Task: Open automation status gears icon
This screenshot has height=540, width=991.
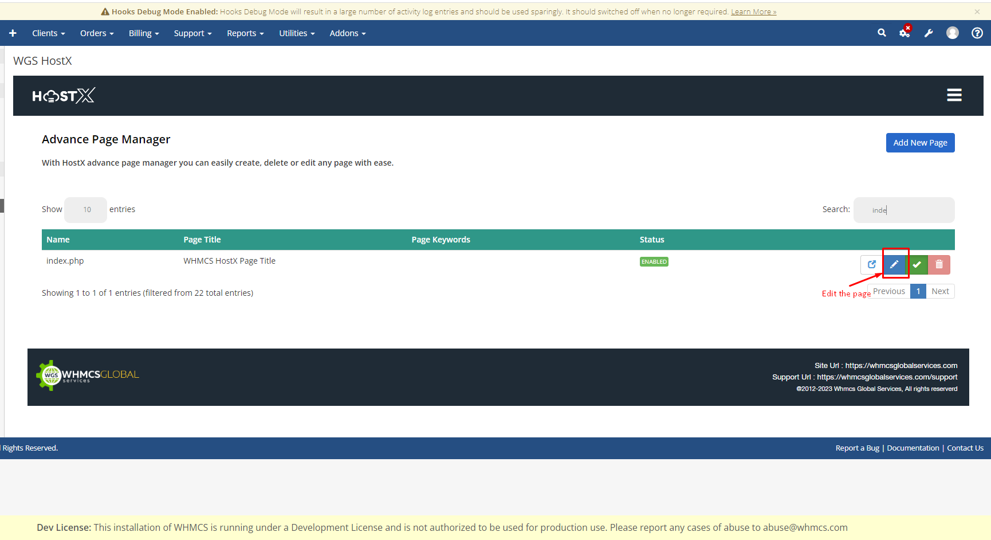Action: click(x=905, y=32)
